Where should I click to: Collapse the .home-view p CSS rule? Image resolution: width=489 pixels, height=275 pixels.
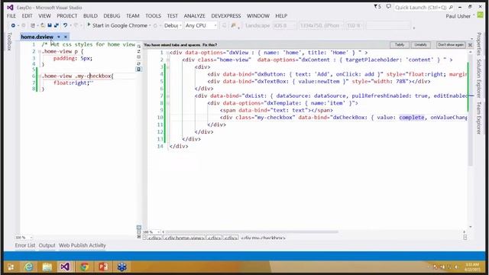39,51
